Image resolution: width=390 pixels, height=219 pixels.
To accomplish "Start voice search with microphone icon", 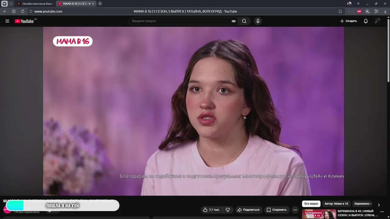I will pyautogui.click(x=258, y=21).
